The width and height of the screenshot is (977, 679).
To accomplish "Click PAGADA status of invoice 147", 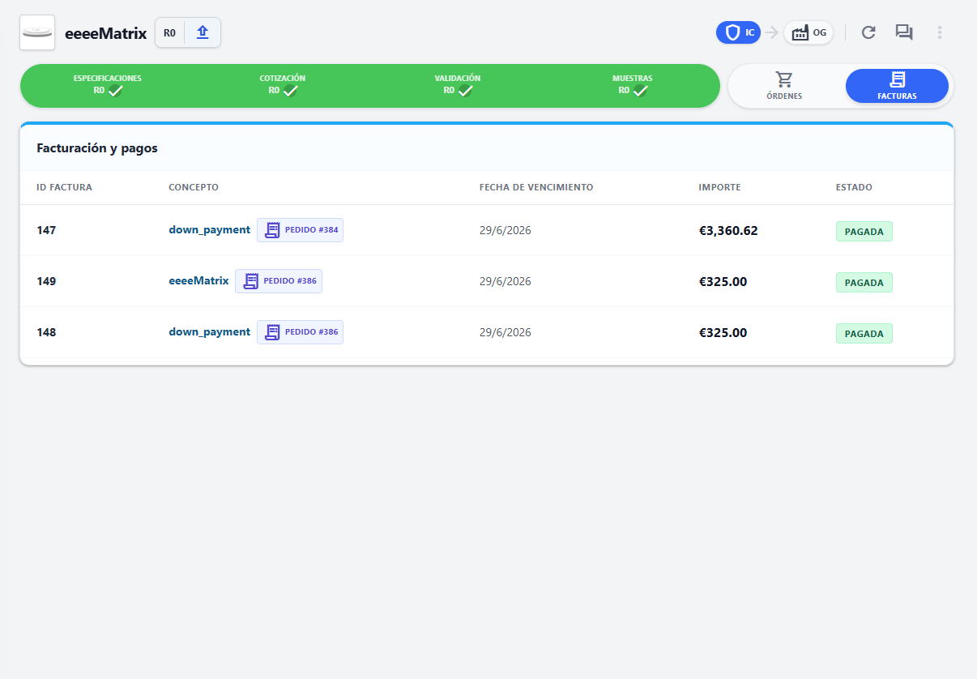I will click(864, 232).
